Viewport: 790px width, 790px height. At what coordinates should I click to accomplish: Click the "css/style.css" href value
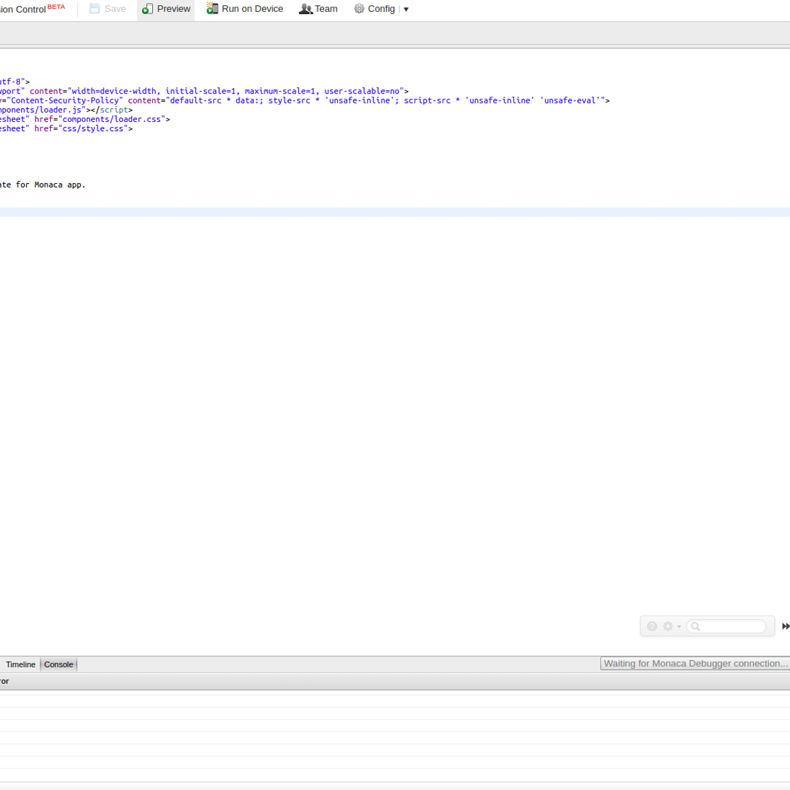pyautogui.click(x=93, y=129)
